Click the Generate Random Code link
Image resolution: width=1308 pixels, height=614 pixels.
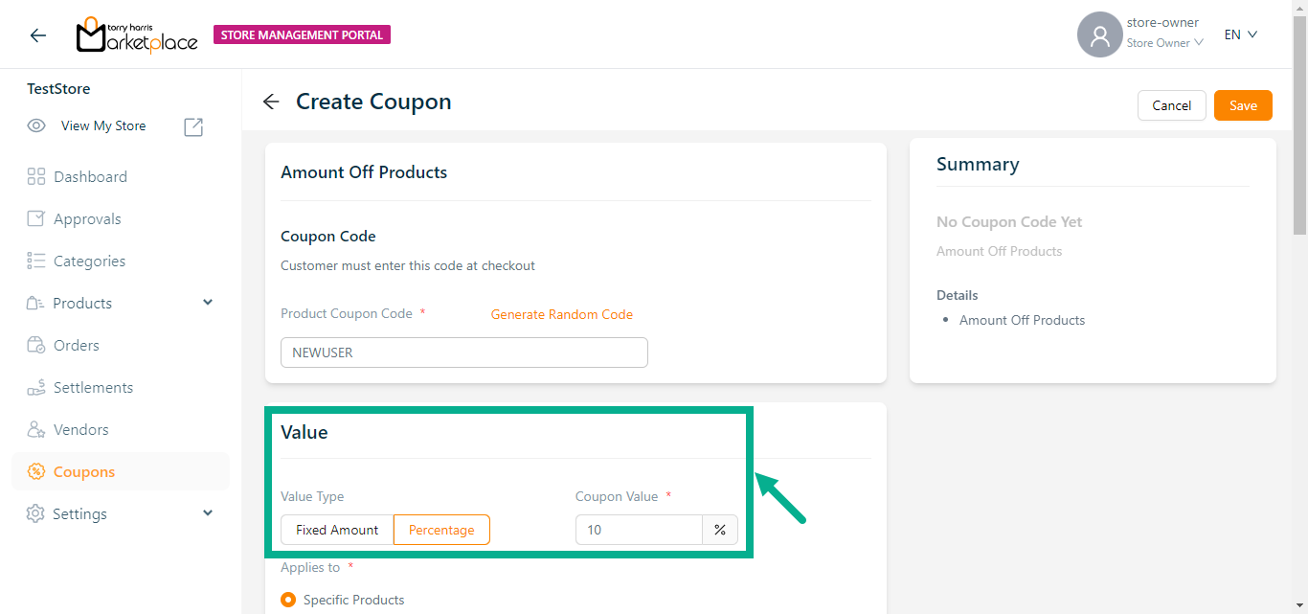[x=562, y=314]
